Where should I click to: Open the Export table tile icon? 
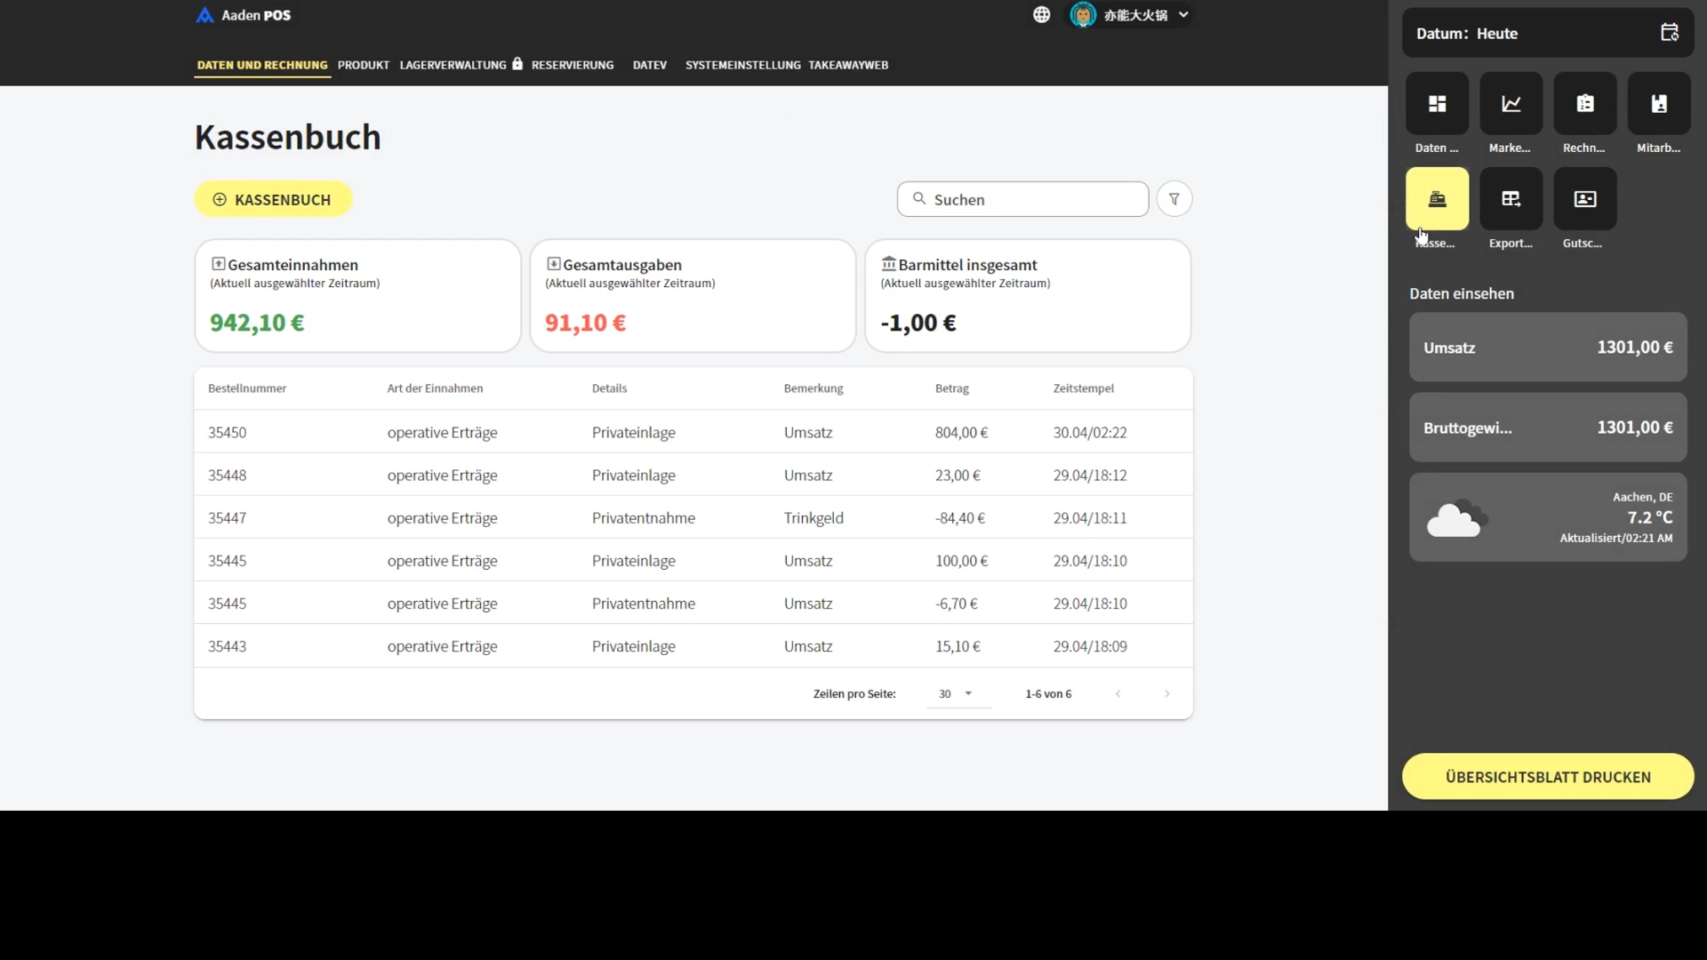tap(1511, 199)
